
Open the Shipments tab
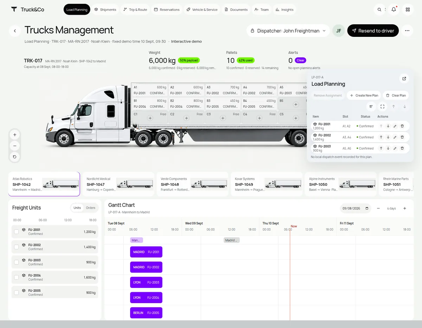click(105, 9)
